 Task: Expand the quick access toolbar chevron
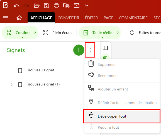click(87, 6)
